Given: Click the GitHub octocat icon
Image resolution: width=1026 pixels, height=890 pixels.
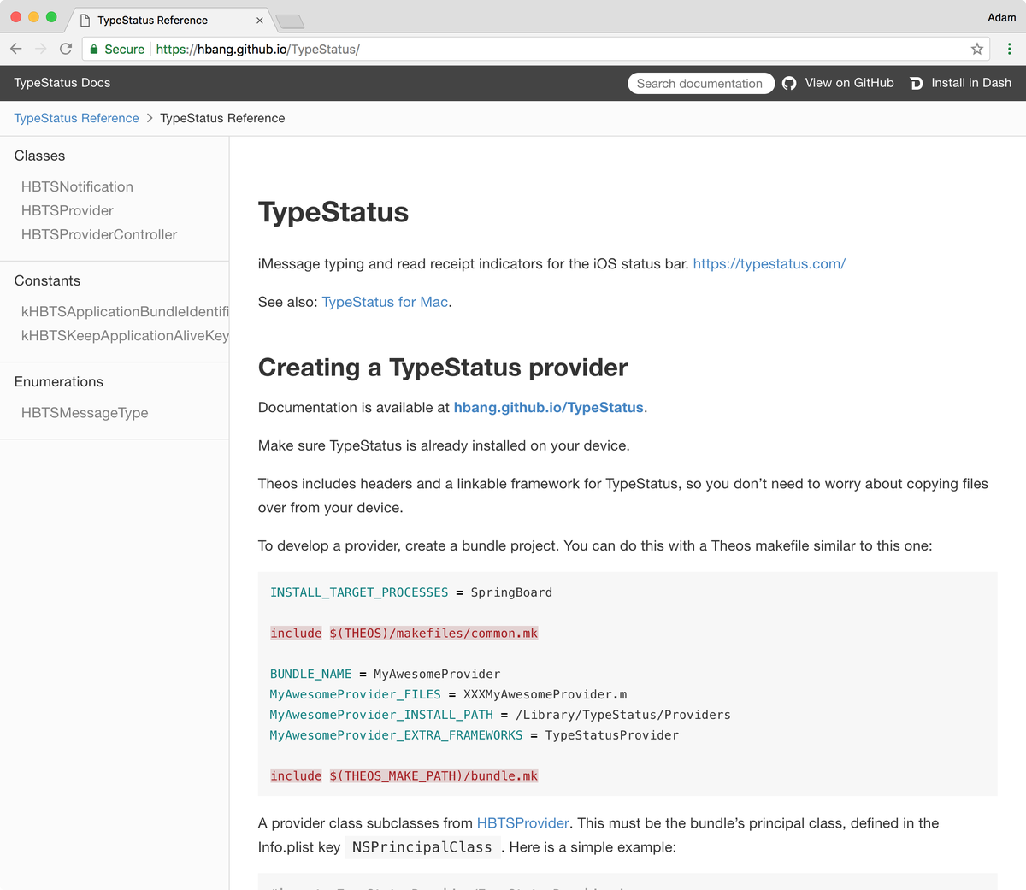Looking at the screenshot, I should click(789, 83).
